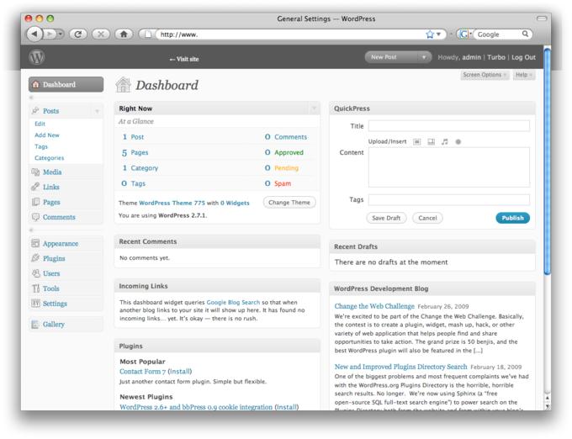
Task: Click the Pending comments link
Action: [x=286, y=168]
